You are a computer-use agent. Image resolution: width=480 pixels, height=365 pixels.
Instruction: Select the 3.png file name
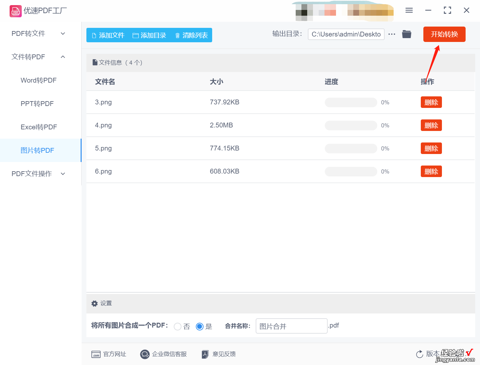click(103, 102)
